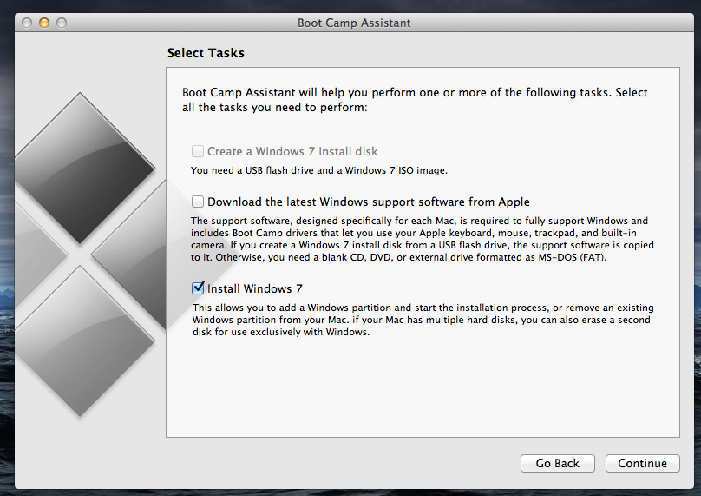701x496 pixels.
Task: Click the top diamond of Boot Camp logo
Action: point(81,168)
